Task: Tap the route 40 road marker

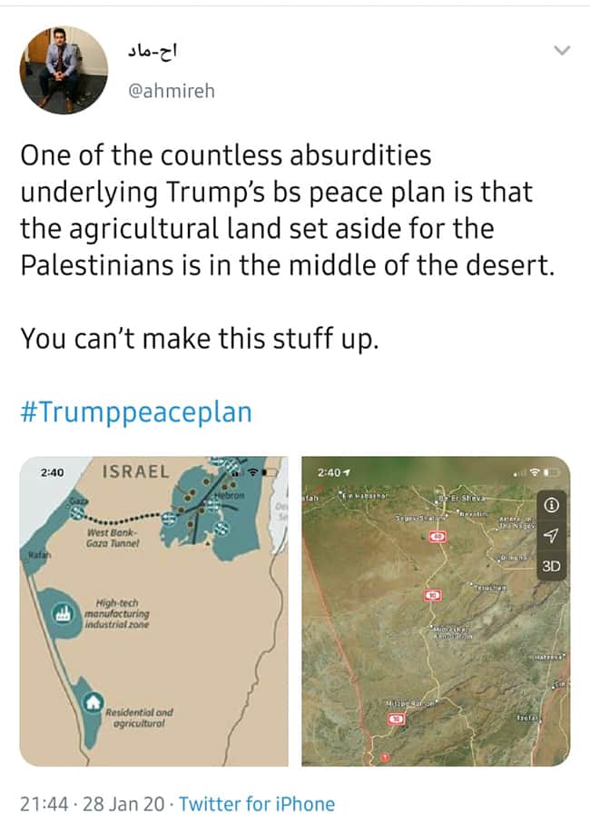Action: point(438,537)
